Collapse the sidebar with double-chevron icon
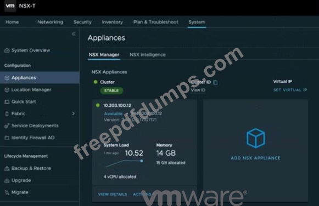The image size is (319, 206). pos(74,33)
